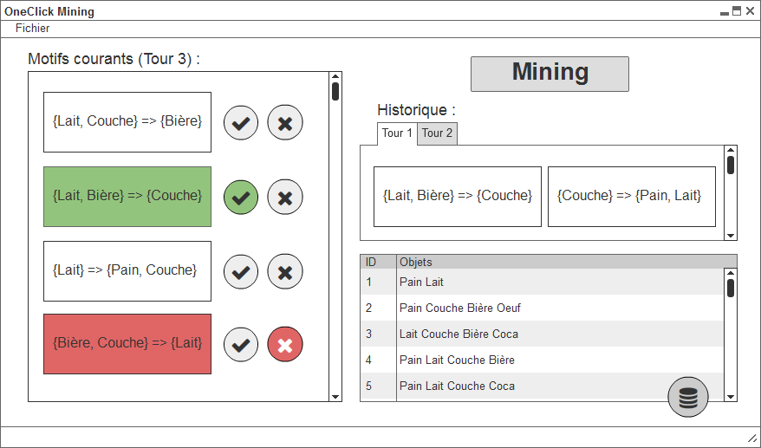
Task: Open the database icon button
Action: [x=687, y=397]
